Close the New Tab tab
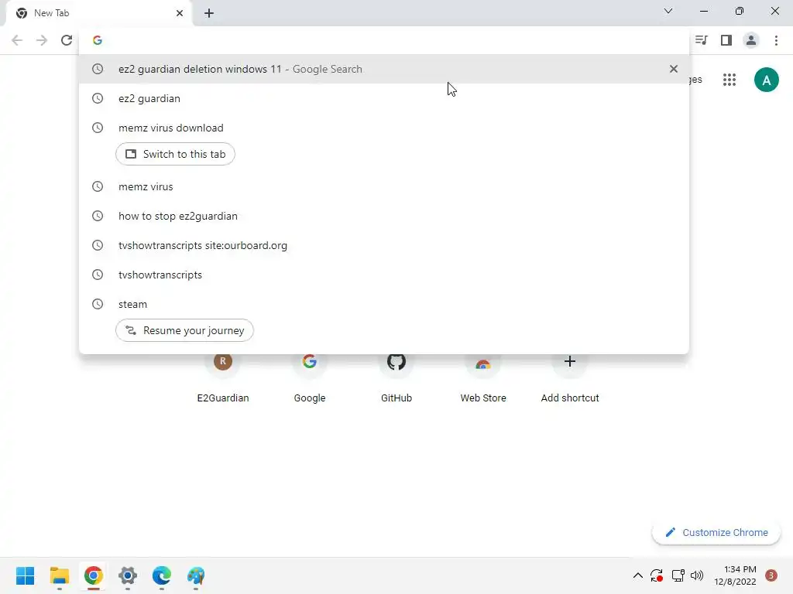793x594 pixels. pyautogui.click(x=180, y=13)
